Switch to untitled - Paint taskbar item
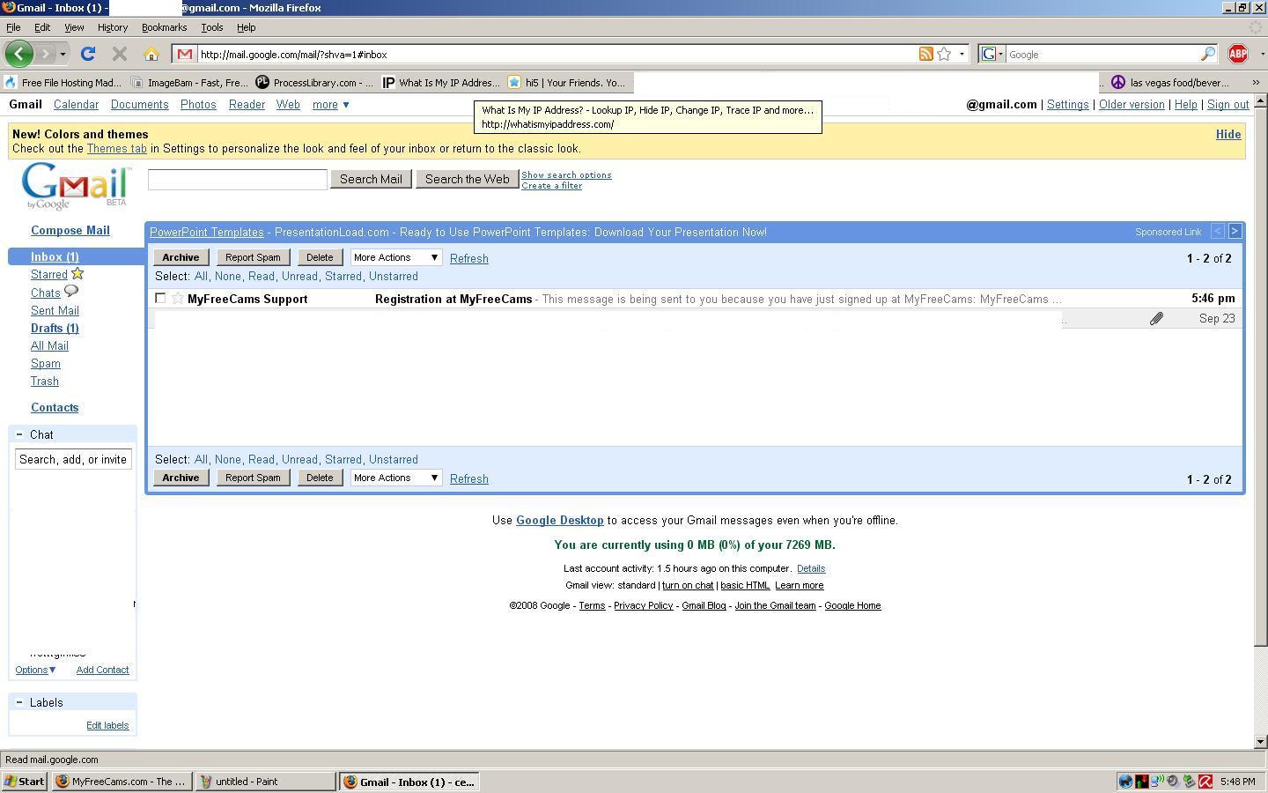The width and height of the screenshot is (1268, 793). pyautogui.click(x=265, y=781)
